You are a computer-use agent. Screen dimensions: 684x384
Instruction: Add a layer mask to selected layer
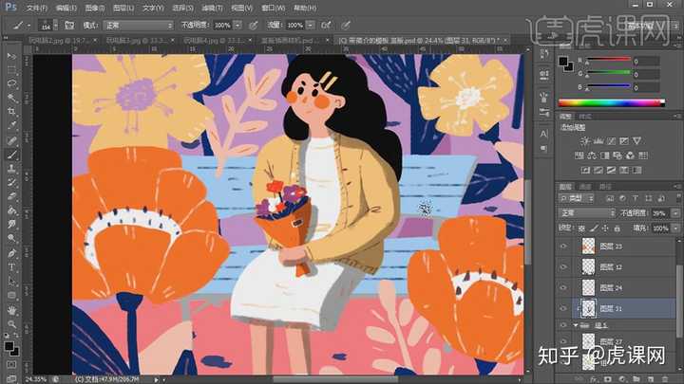(x=608, y=379)
